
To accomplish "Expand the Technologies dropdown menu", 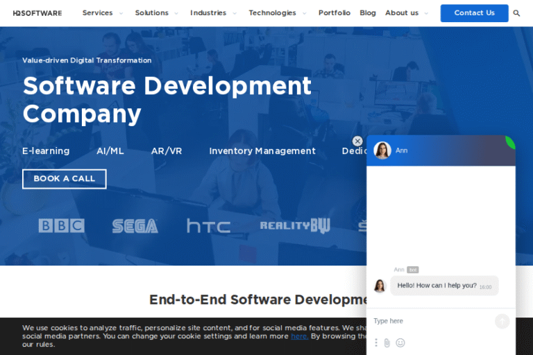I will coord(277,13).
